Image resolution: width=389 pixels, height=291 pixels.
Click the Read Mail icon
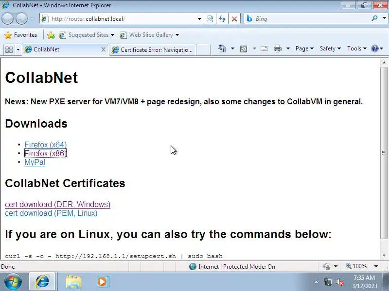point(264,48)
